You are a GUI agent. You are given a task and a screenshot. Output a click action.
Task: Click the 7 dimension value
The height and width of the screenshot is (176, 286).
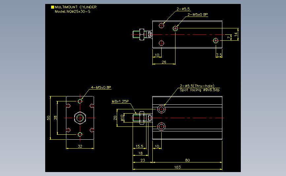pyautogui.click(x=229, y=37)
